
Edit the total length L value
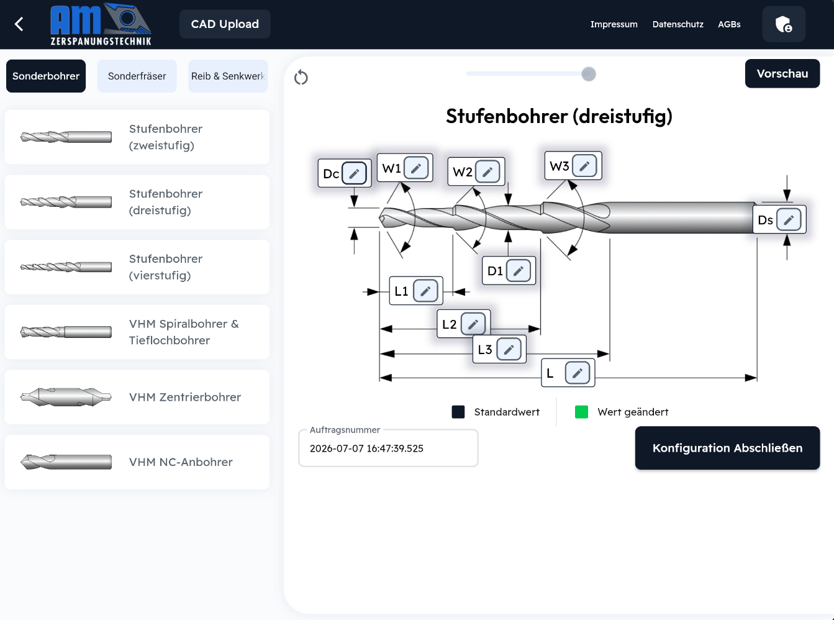[578, 373]
